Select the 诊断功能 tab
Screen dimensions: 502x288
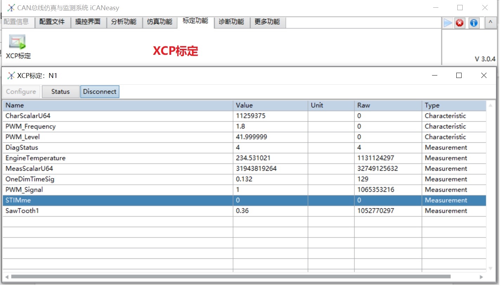point(231,22)
